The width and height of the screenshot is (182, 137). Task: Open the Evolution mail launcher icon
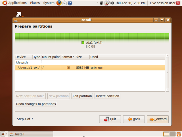pos(64,3)
